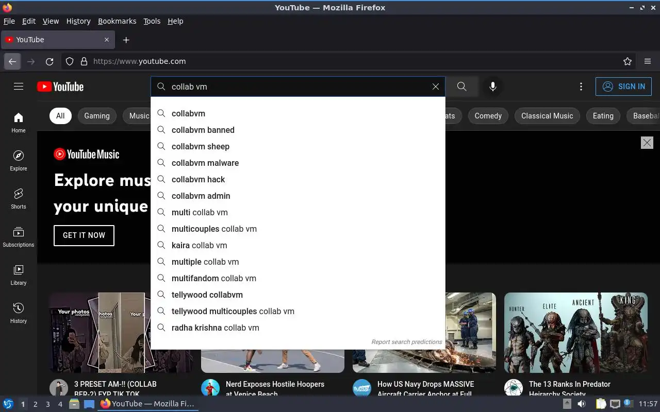The width and height of the screenshot is (660, 412).
Task: Choose the "collabvm hack" suggestion
Action: pyautogui.click(x=298, y=179)
